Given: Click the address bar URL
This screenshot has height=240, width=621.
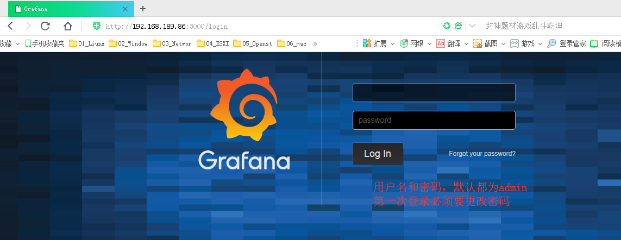Looking at the screenshot, I should tap(166, 27).
